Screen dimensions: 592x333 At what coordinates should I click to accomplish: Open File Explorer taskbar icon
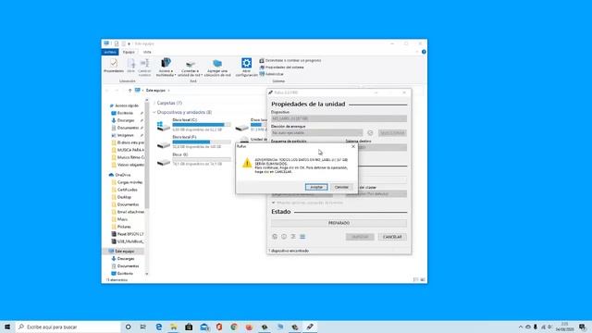click(174, 327)
